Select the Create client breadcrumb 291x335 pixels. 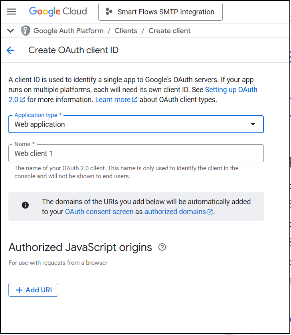[169, 31]
